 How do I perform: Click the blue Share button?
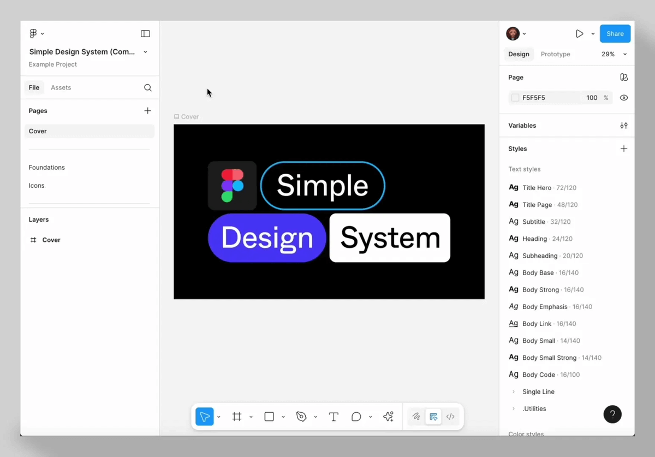click(615, 34)
